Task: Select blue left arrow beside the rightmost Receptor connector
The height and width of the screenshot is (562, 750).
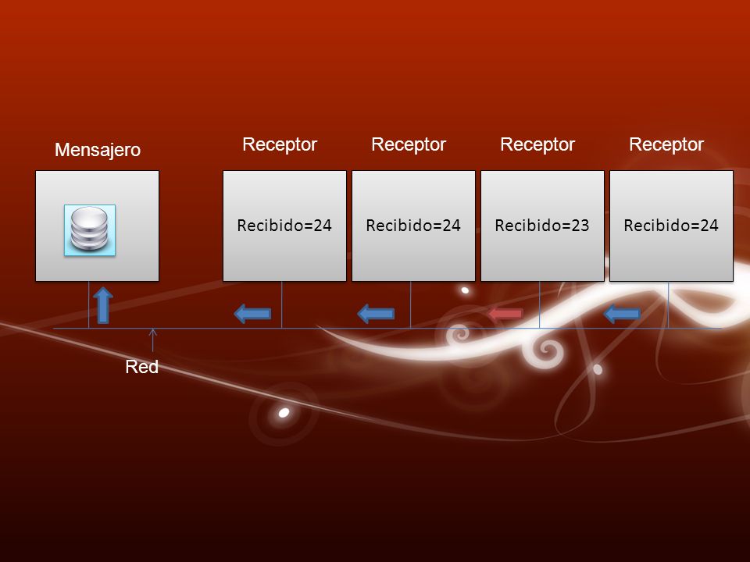Action: [622, 314]
